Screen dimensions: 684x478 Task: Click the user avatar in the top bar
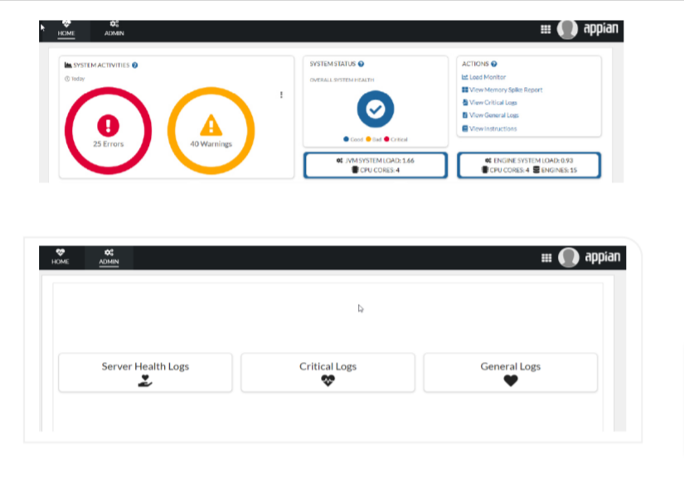[x=567, y=28]
